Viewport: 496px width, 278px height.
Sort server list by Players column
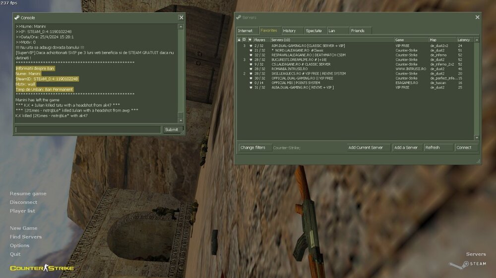point(261,40)
